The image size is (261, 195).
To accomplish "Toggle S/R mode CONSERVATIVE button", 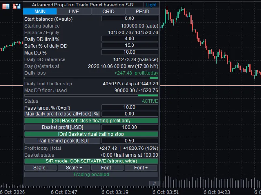I will [91, 161].
